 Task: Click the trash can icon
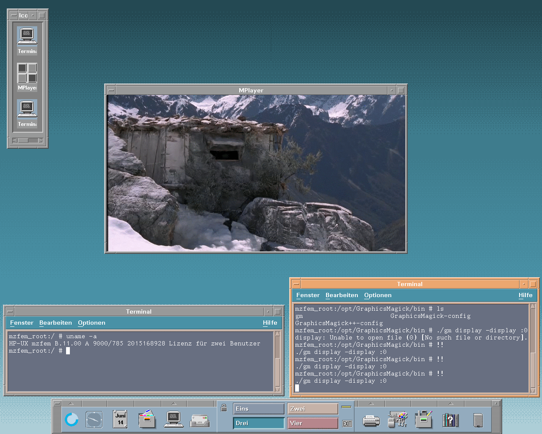click(478, 420)
